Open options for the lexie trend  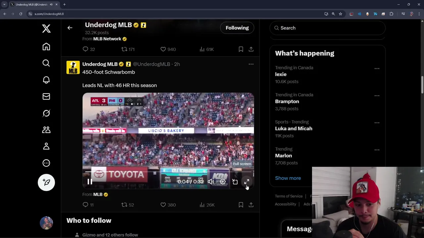(377, 68)
